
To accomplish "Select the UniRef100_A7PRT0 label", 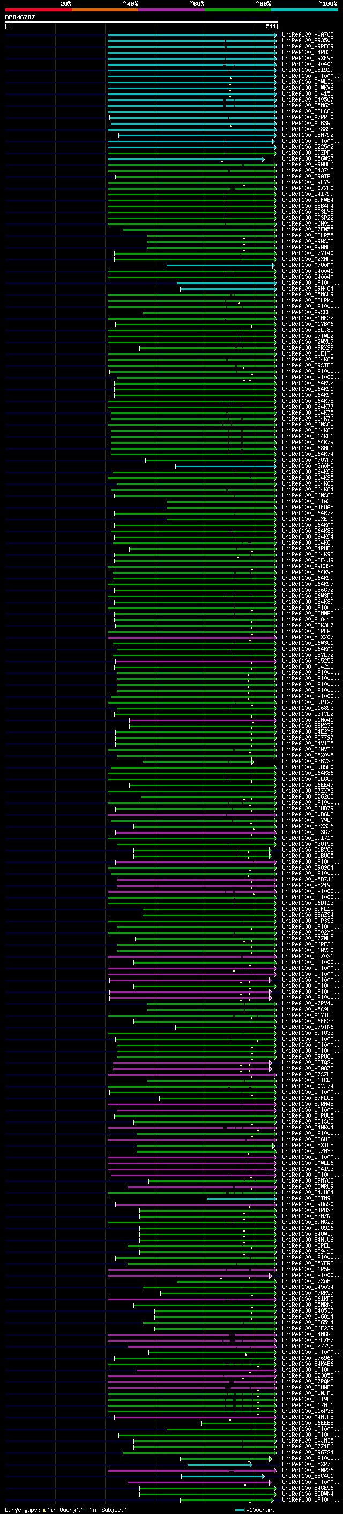I will (x=308, y=118).
